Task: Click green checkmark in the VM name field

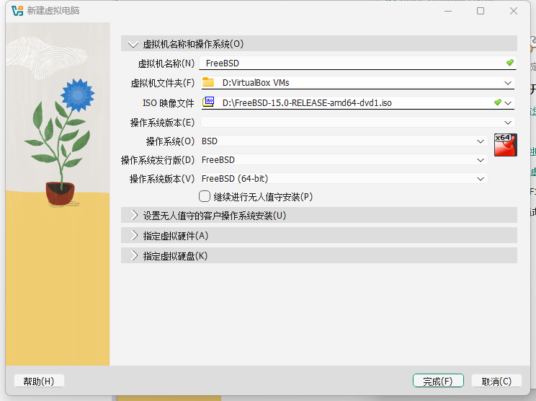Action: [509, 63]
